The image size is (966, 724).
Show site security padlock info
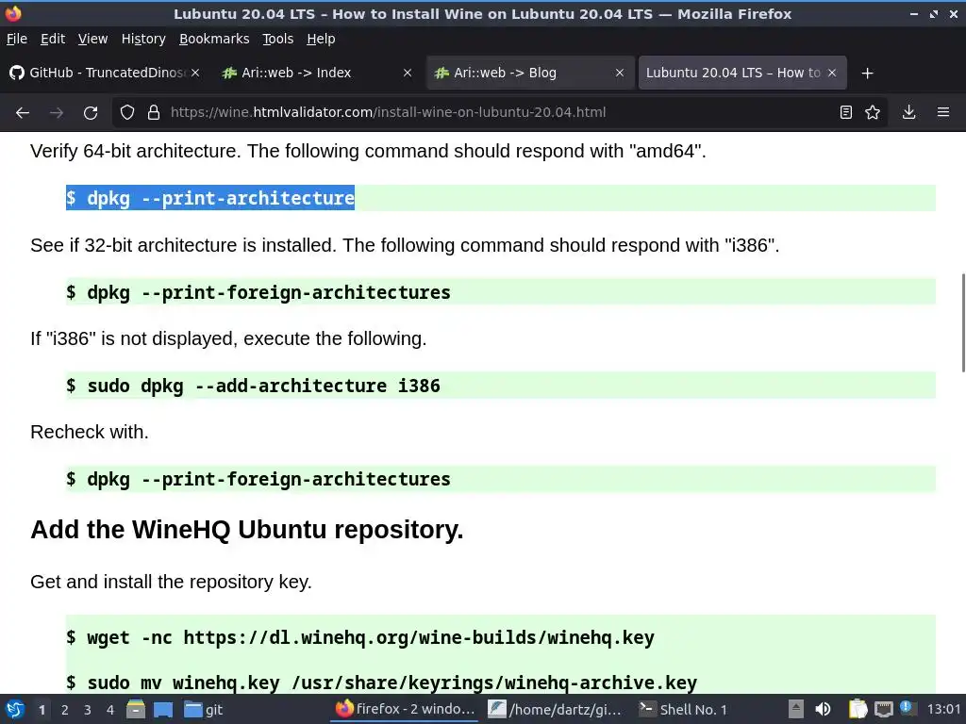(154, 113)
